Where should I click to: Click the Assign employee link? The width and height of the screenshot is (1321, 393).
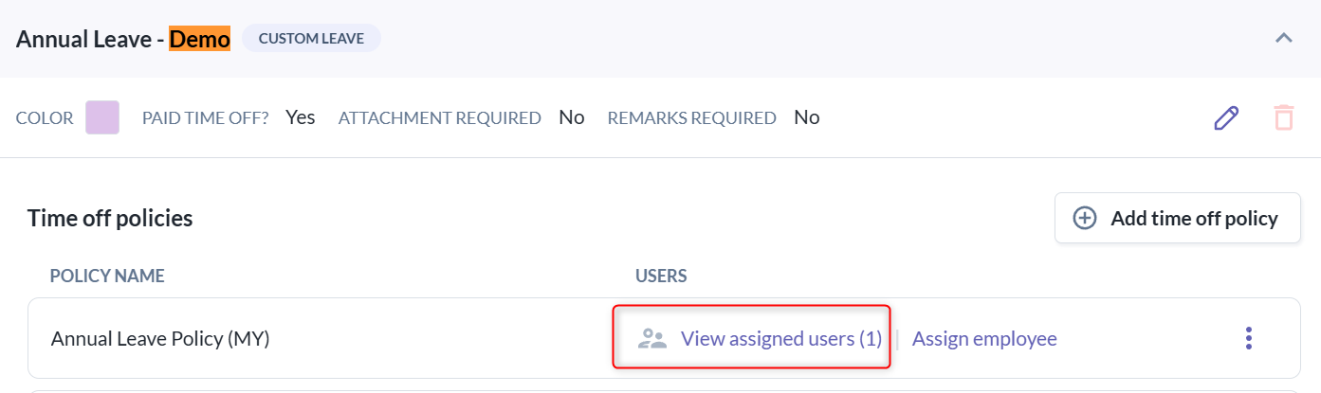point(984,339)
